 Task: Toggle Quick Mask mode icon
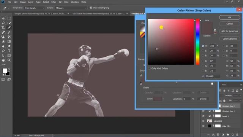(x=3, y=80)
